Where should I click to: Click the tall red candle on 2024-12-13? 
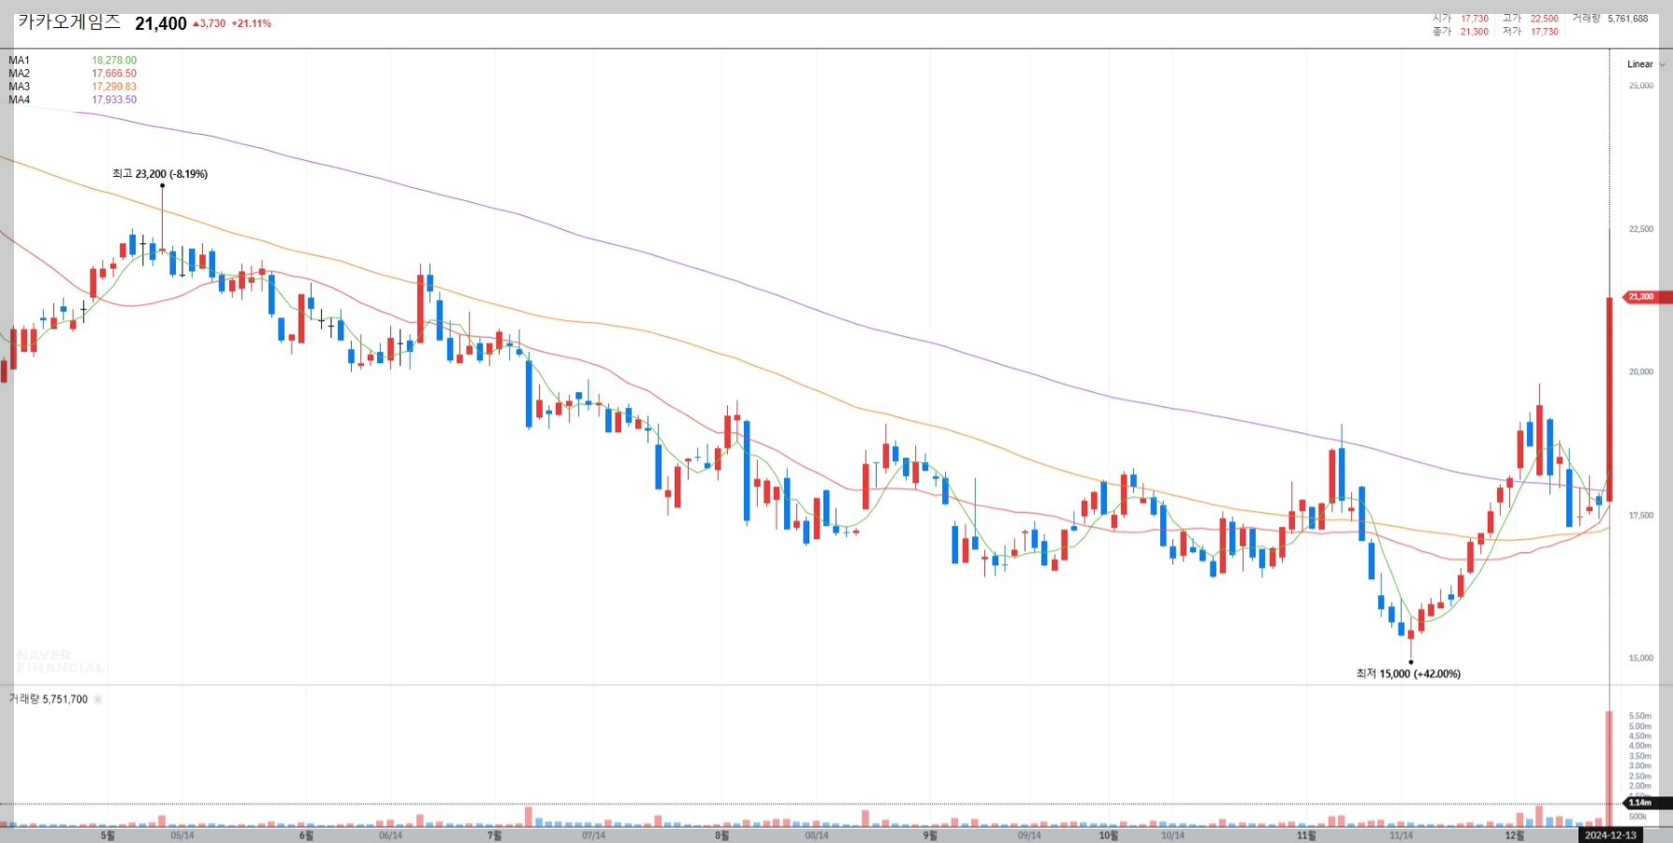tap(1609, 400)
